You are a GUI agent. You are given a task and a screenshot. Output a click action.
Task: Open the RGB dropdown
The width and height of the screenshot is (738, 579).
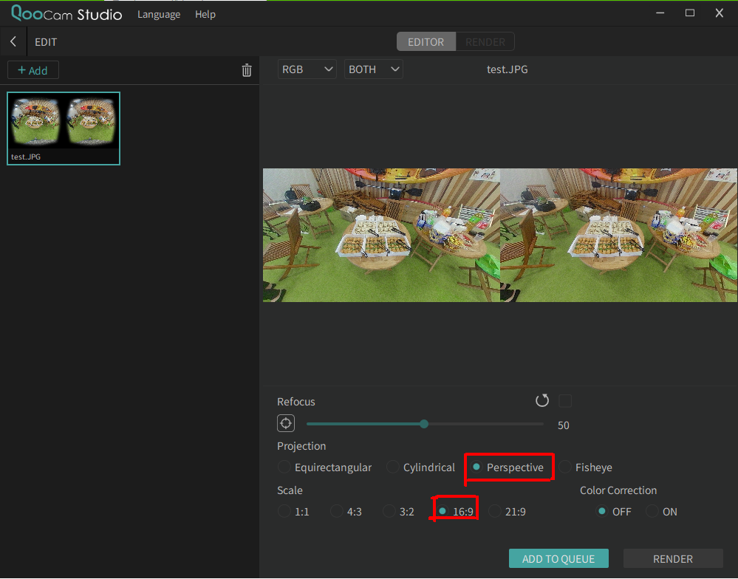pyautogui.click(x=307, y=69)
